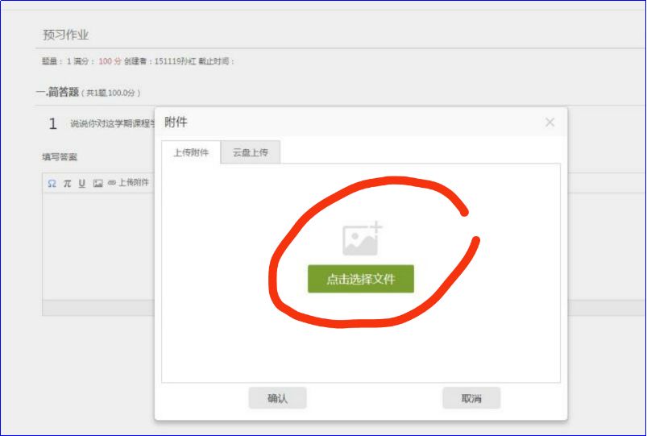Image resolution: width=647 pixels, height=436 pixels.
Task: Click the green 点击选择文件 button
Action: coord(361,279)
